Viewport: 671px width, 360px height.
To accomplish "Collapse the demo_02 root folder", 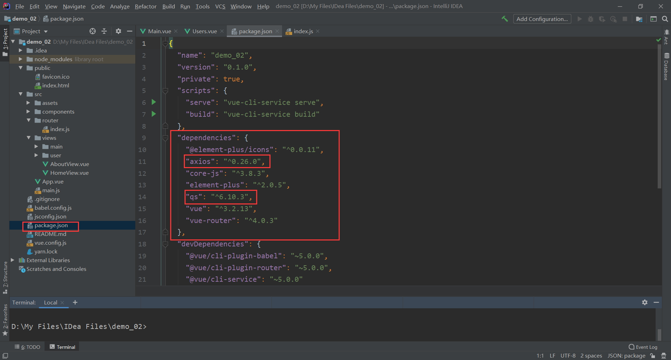I will 13,42.
